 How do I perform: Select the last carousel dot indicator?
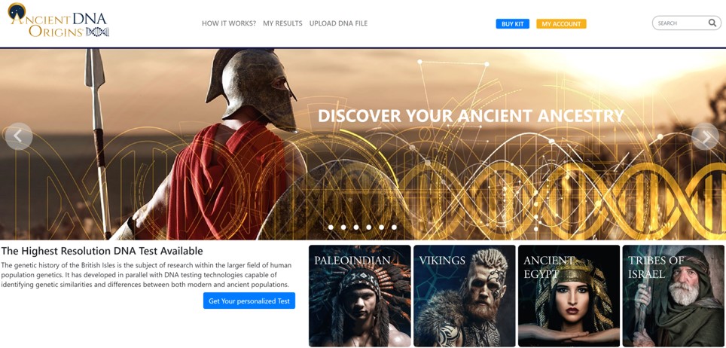[x=394, y=227]
